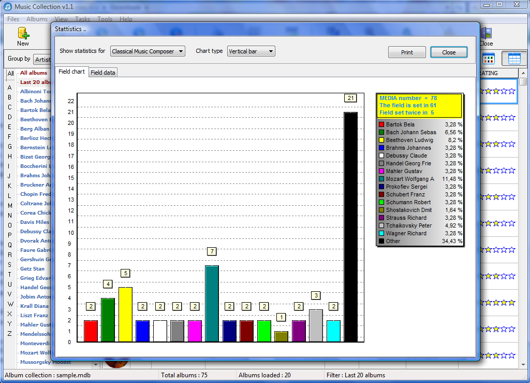Select Liszt Franz in artist list
This screenshot has width=530, height=383.
click(x=34, y=315)
